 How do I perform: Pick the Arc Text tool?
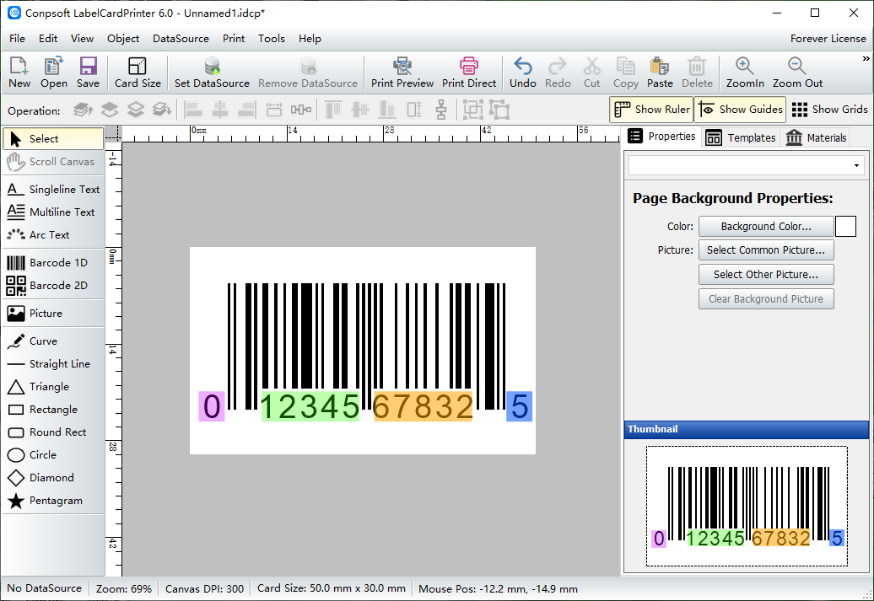[53, 235]
